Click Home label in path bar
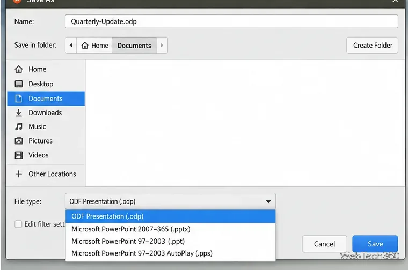 [100, 46]
